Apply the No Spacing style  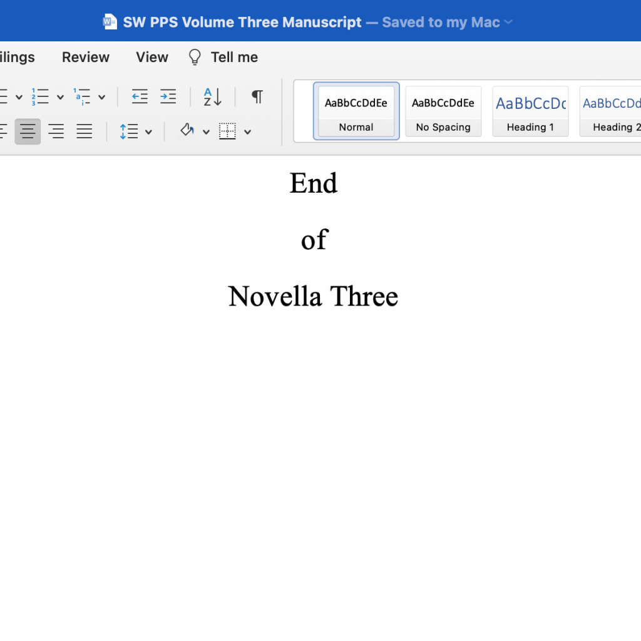click(x=443, y=111)
